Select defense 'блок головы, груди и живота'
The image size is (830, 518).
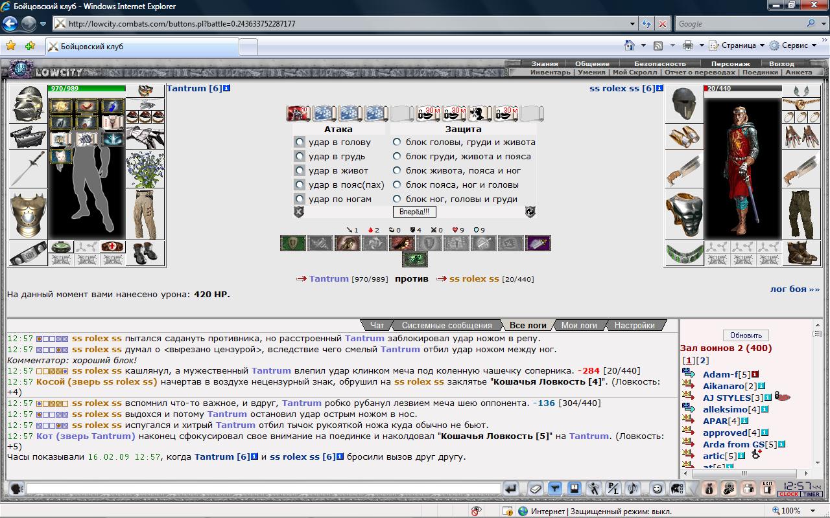(x=397, y=142)
